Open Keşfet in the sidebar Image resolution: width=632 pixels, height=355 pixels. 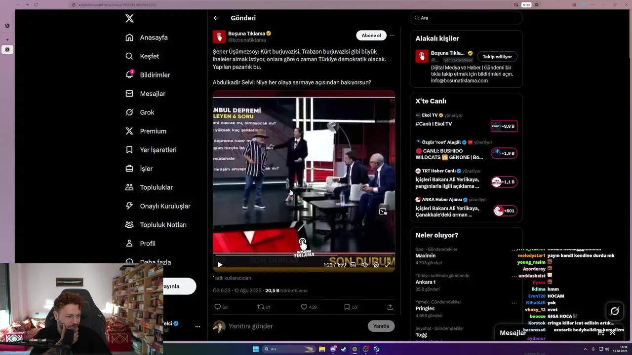point(142,56)
